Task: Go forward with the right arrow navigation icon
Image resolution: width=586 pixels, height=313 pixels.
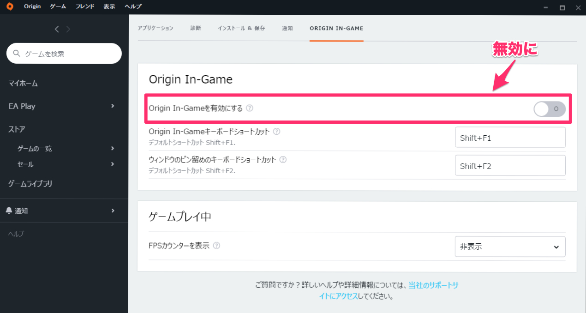Action: [68, 29]
